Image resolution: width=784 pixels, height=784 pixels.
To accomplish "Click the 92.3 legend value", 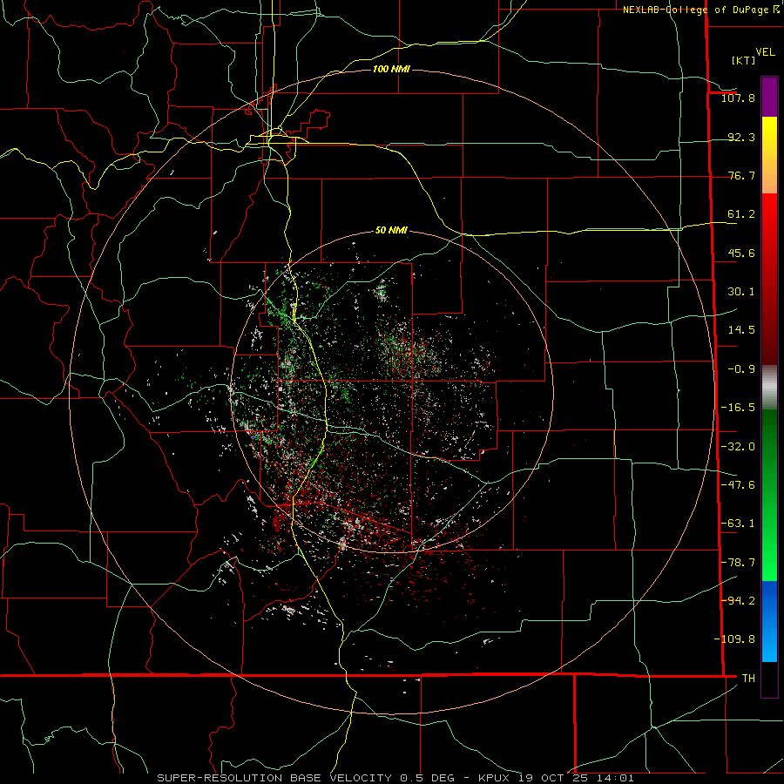I will [741, 137].
